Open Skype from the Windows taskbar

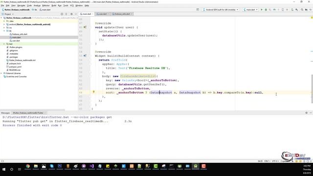52,166
